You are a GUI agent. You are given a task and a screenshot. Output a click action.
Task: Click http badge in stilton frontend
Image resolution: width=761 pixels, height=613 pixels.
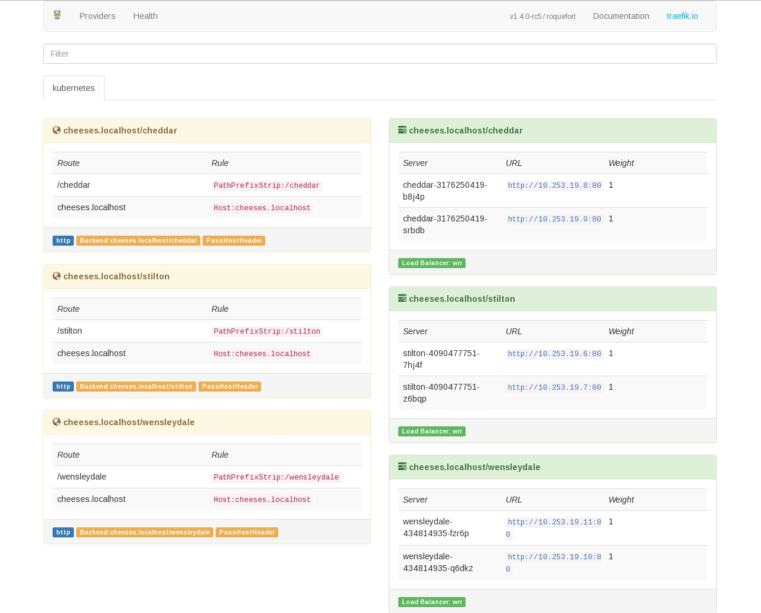63,387
